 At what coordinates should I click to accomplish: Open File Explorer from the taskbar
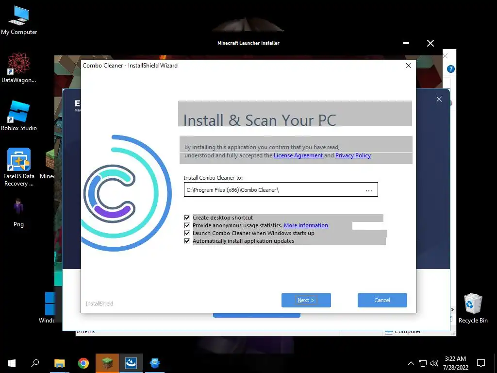click(x=59, y=363)
